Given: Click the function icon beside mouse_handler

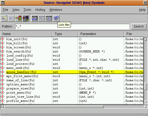Looking at the screenshot, I should tap(3, 72).
